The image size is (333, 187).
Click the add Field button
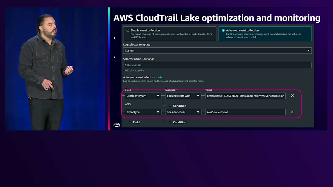pyautogui.click(x=134, y=122)
